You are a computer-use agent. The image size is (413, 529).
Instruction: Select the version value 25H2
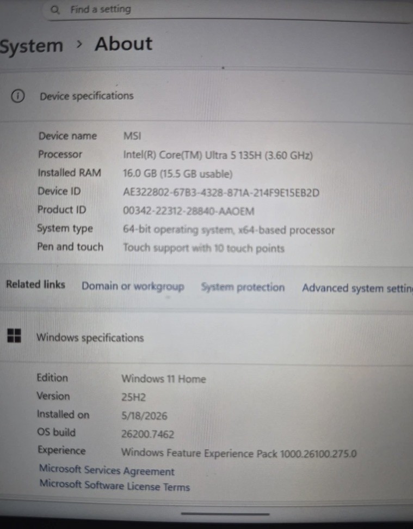134,397
